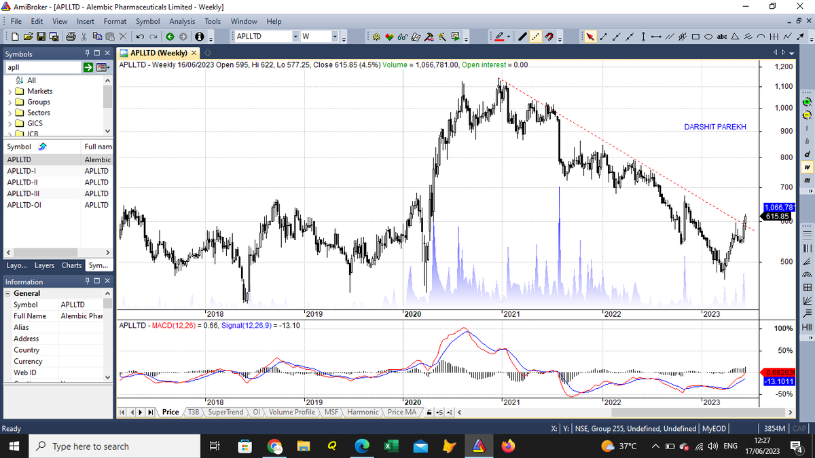Select the ellipse drawing tool

708,37
